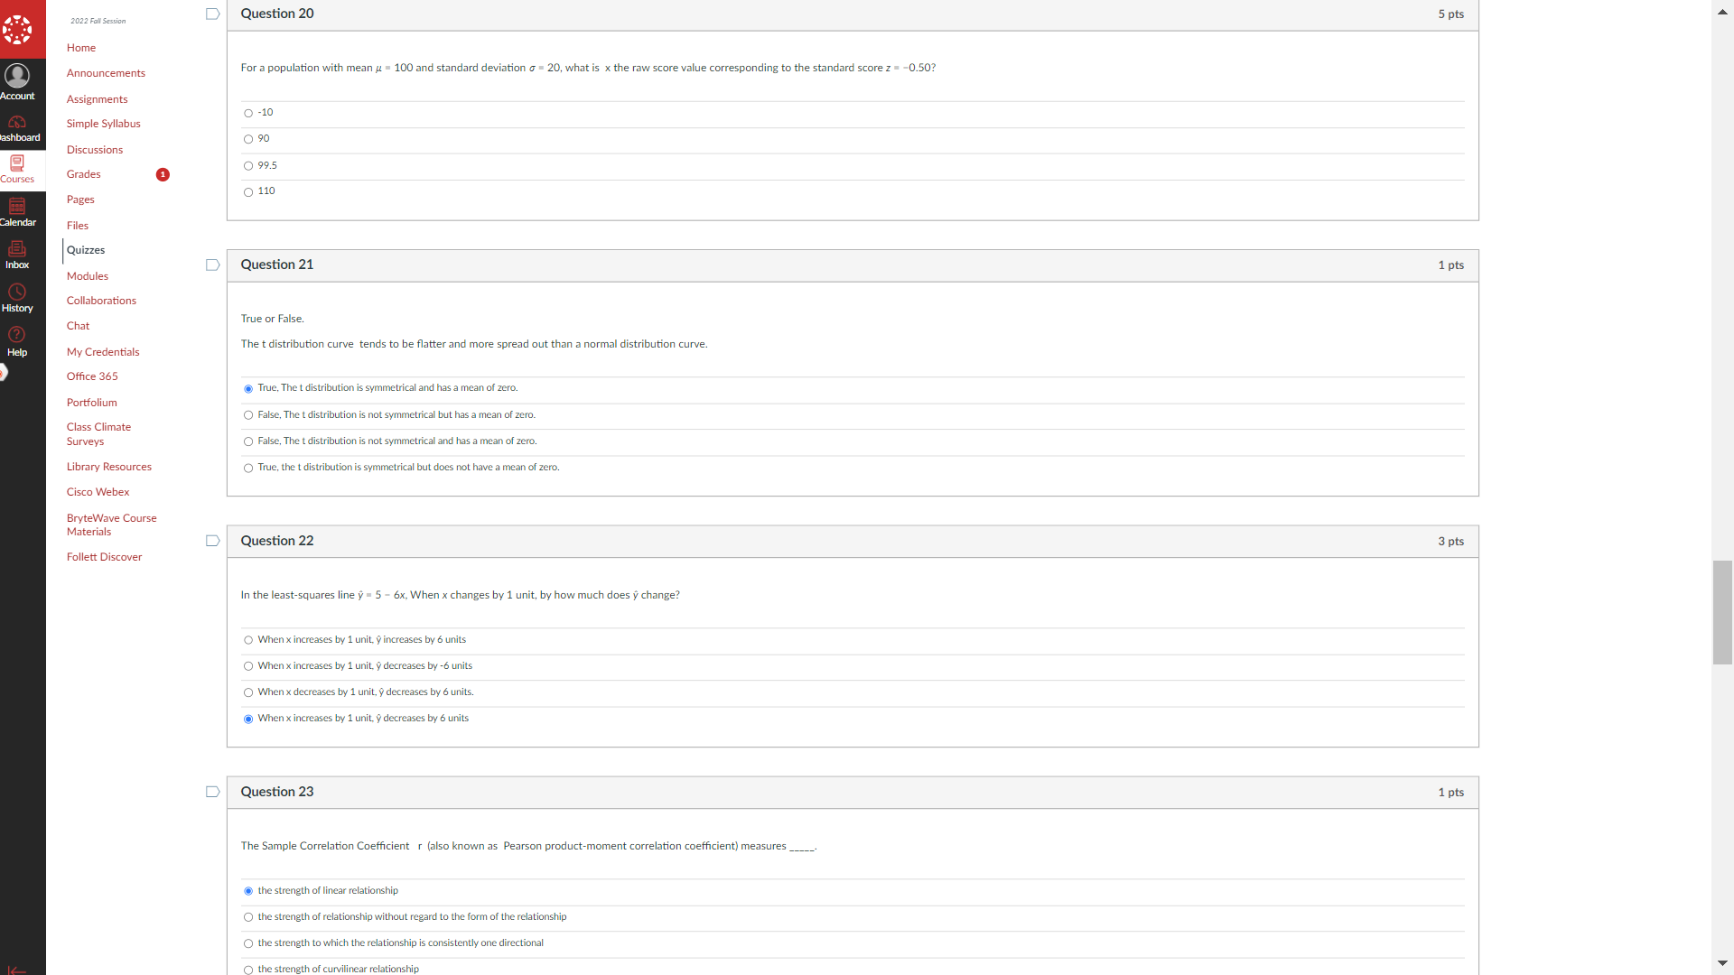Select answer 110 for Question 20
Screen dimensions: 1734x975
pyautogui.click(x=248, y=192)
